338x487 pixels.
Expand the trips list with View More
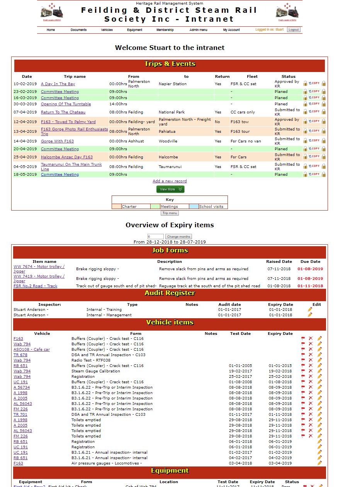[x=170, y=189]
